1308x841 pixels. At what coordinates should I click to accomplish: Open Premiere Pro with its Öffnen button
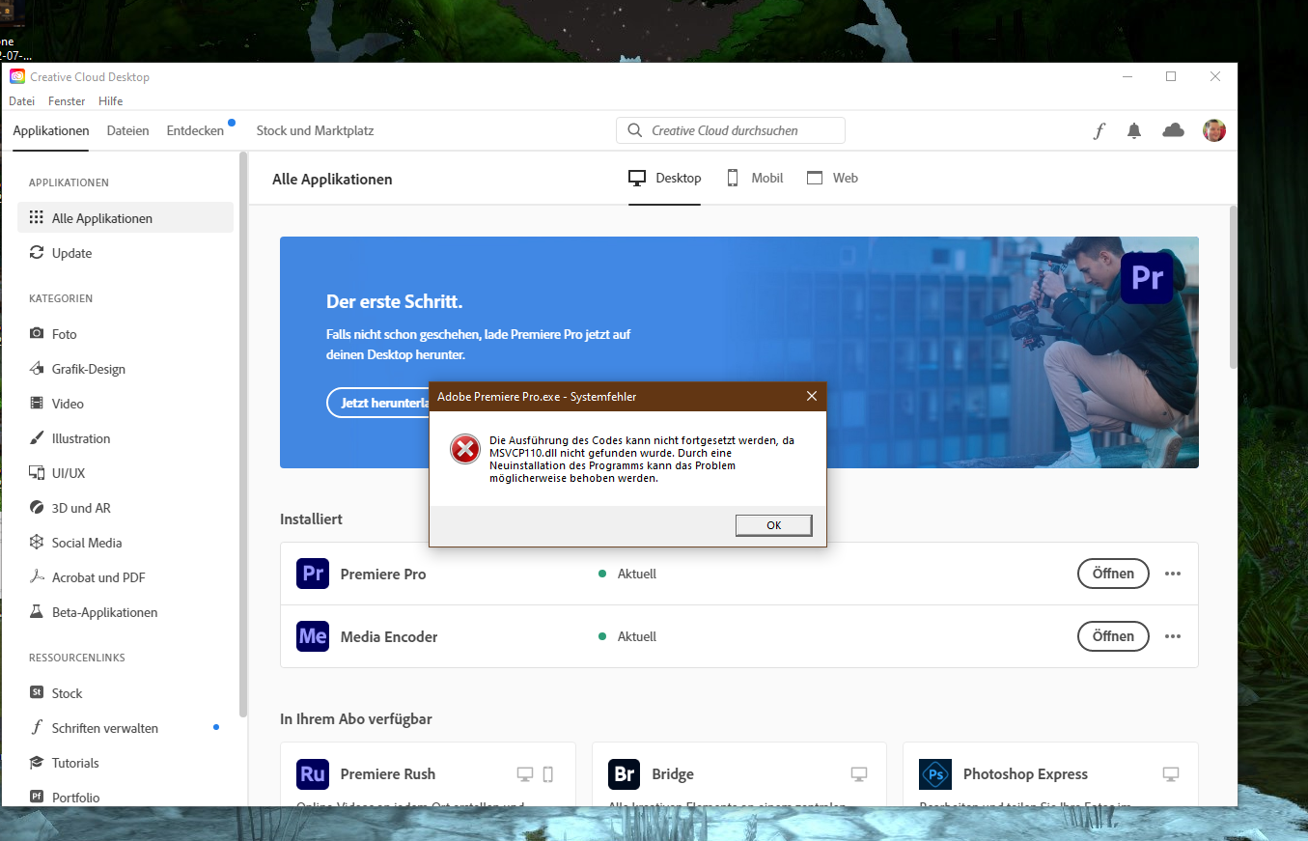click(x=1113, y=574)
